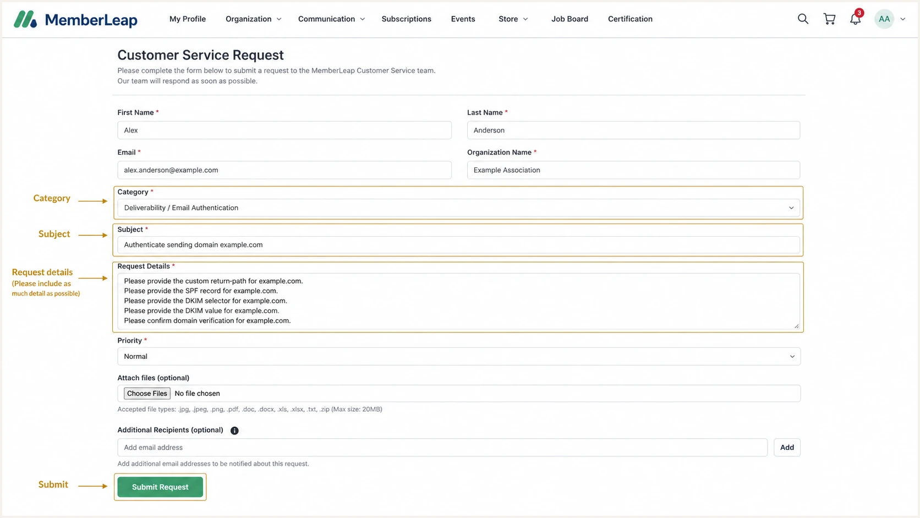Open the Events page
The image size is (920, 518).
point(463,19)
